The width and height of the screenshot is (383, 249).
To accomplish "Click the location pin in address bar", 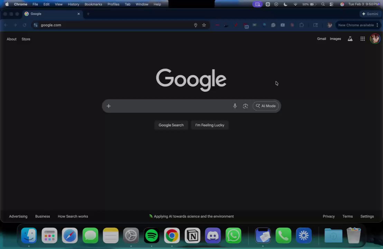I will 195,25.
